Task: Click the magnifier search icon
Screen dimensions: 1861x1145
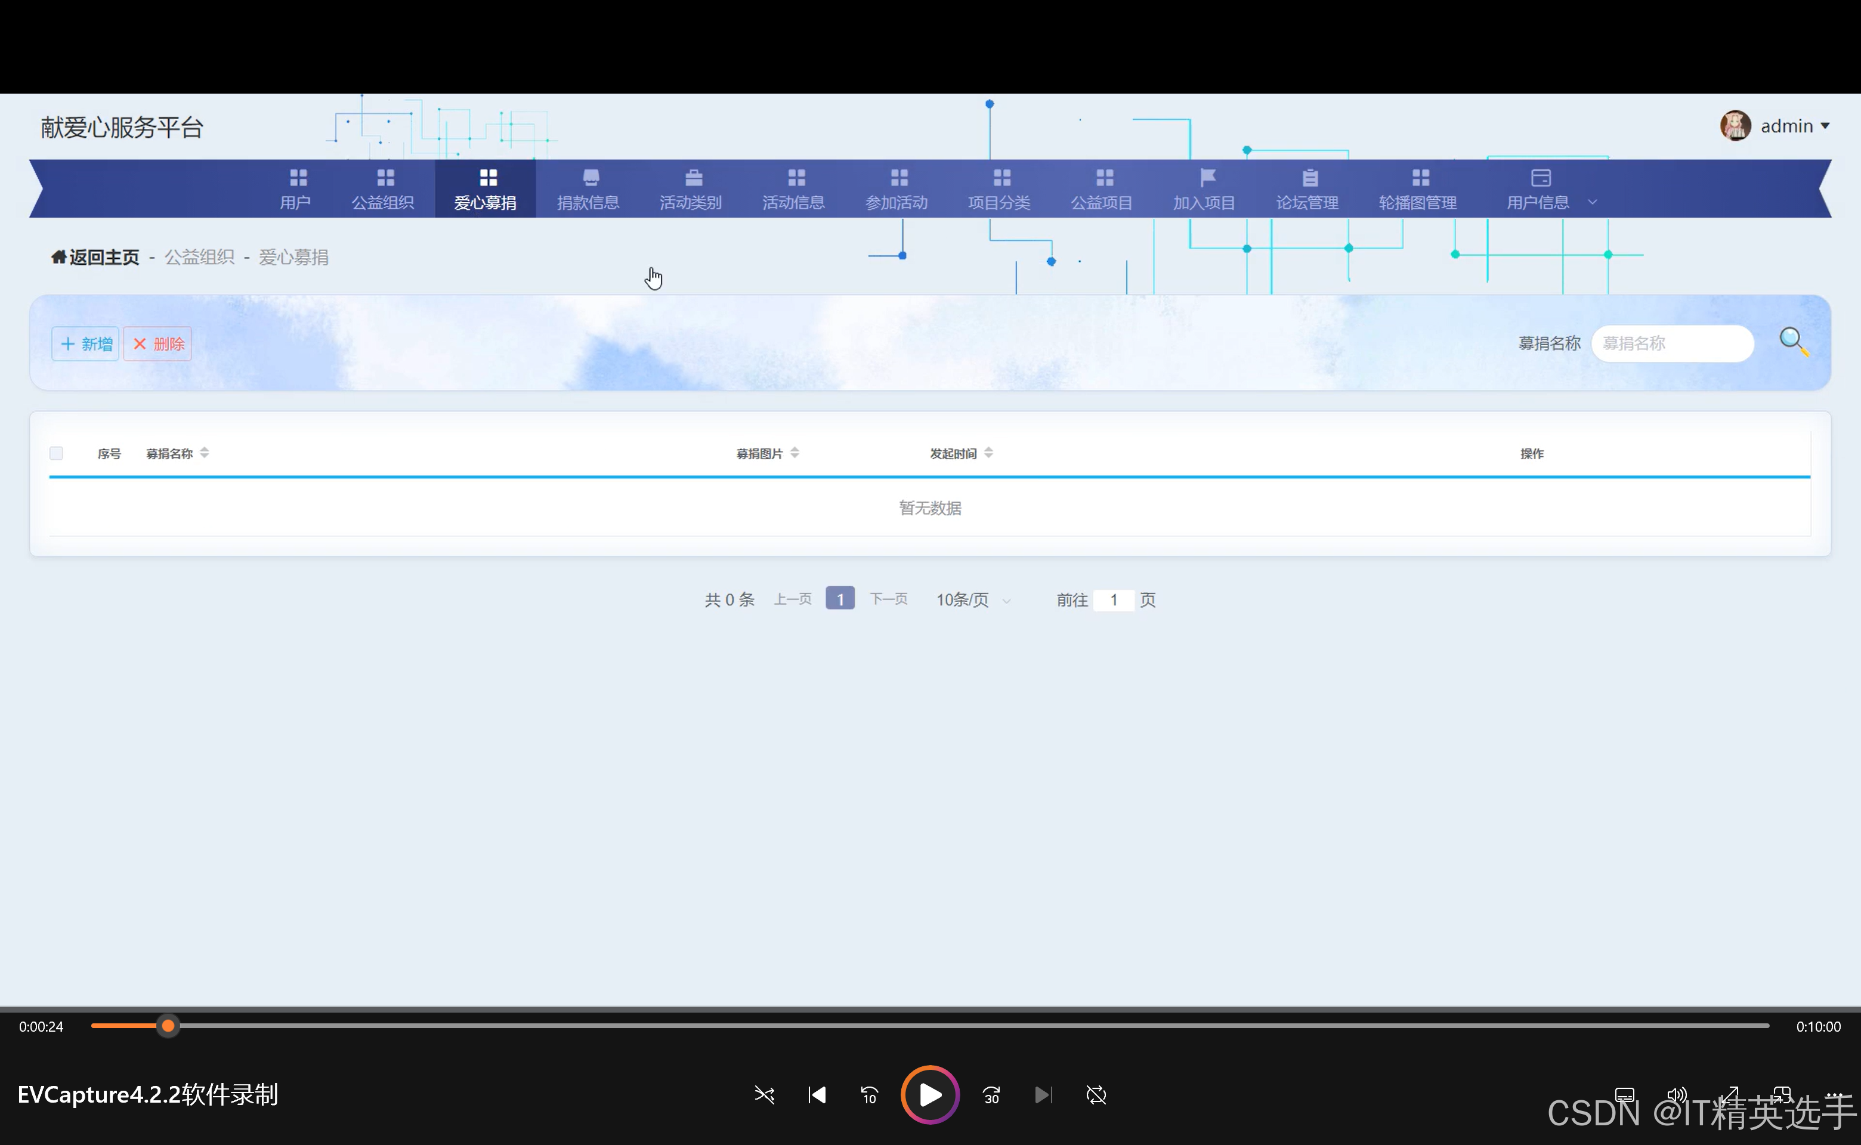Action: pyautogui.click(x=1793, y=342)
